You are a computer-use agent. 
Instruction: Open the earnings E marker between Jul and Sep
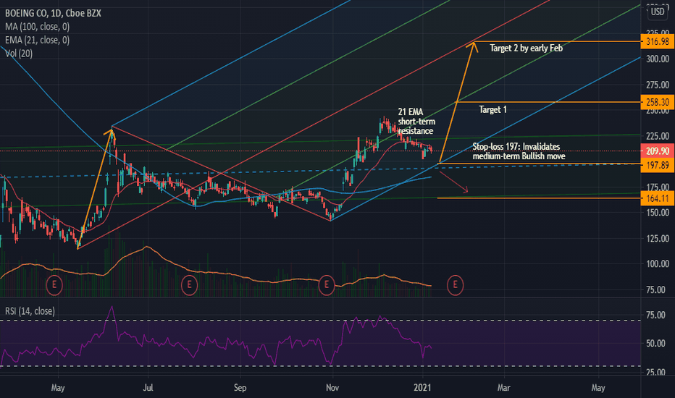pyautogui.click(x=189, y=285)
